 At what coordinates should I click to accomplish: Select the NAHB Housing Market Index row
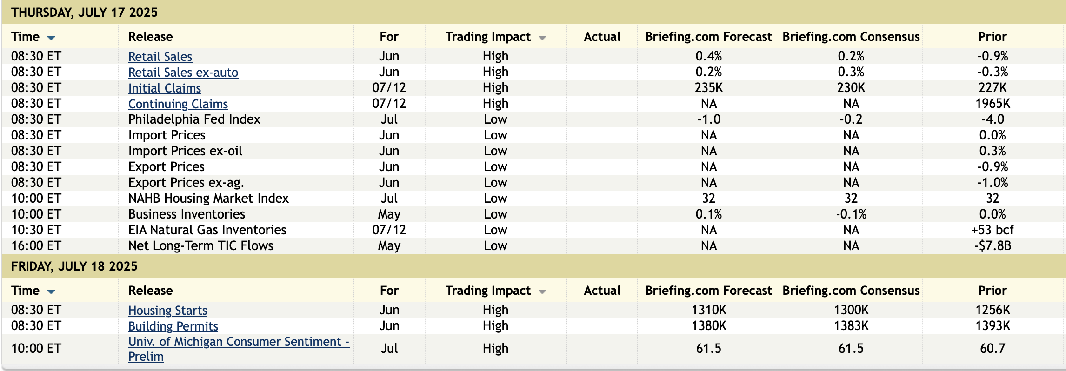(x=208, y=199)
